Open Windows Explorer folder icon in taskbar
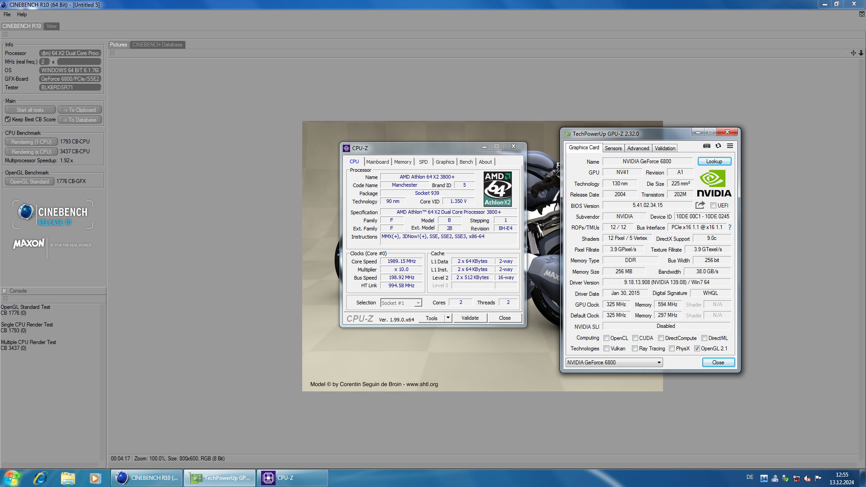This screenshot has width=866, height=487. pyautogui.click(x=68, y=478)
